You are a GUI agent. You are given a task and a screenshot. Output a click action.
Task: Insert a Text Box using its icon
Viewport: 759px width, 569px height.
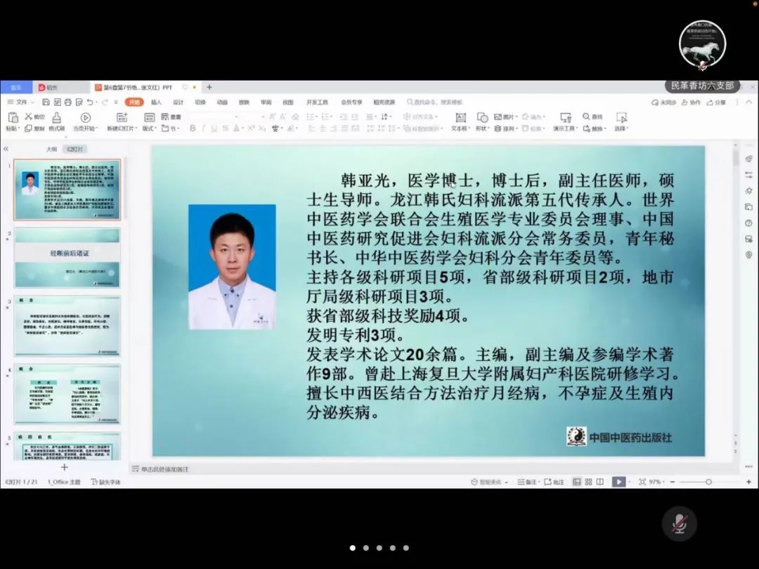(461, 117)
